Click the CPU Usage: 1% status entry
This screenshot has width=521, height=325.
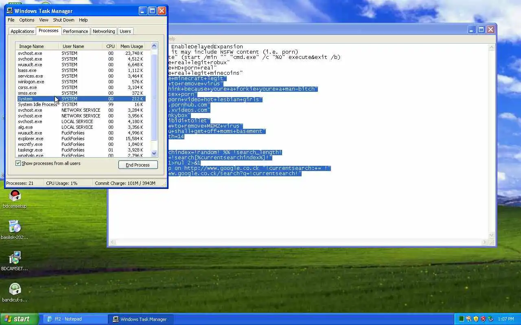69,183
